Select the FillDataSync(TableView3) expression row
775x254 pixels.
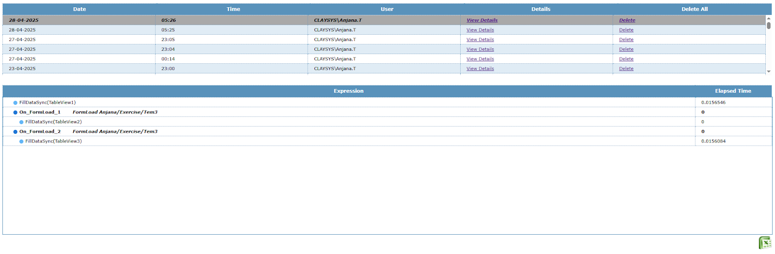point(387,141)
